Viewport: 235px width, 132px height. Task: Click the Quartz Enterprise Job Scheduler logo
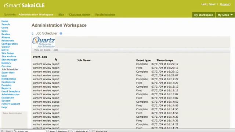[43, 42]
